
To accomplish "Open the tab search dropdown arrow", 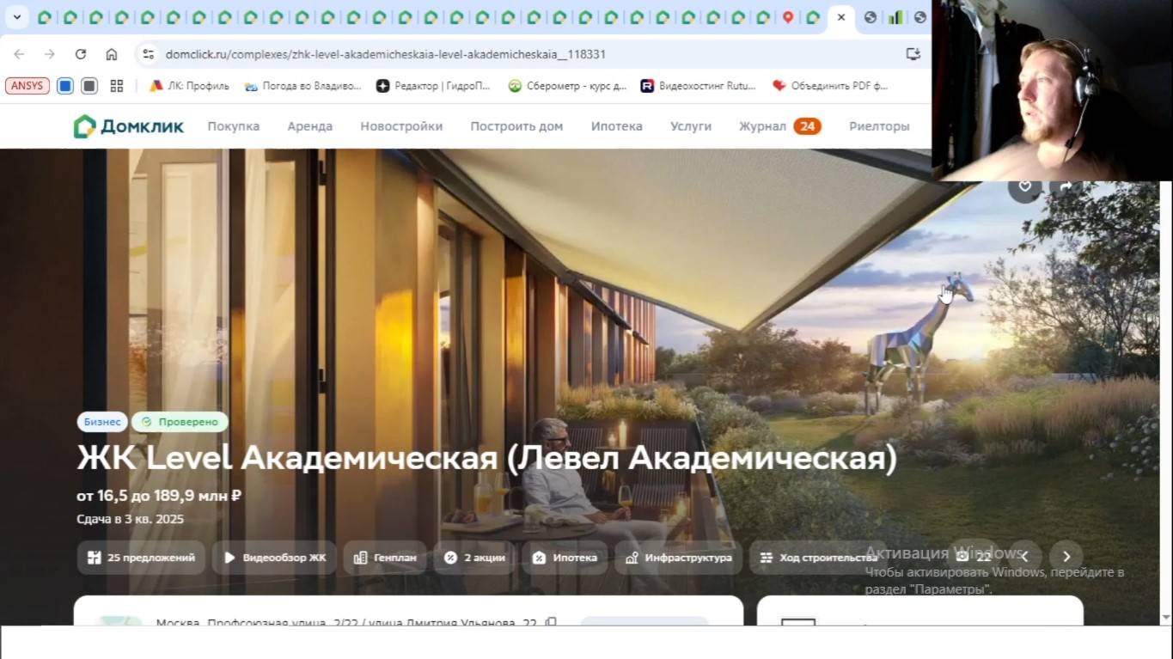I will pyautogui.click(x=16, y=17).
